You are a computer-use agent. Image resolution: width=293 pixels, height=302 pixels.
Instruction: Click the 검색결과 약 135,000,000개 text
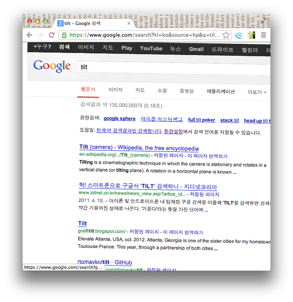pyautogui.click(x=121, y=105)
